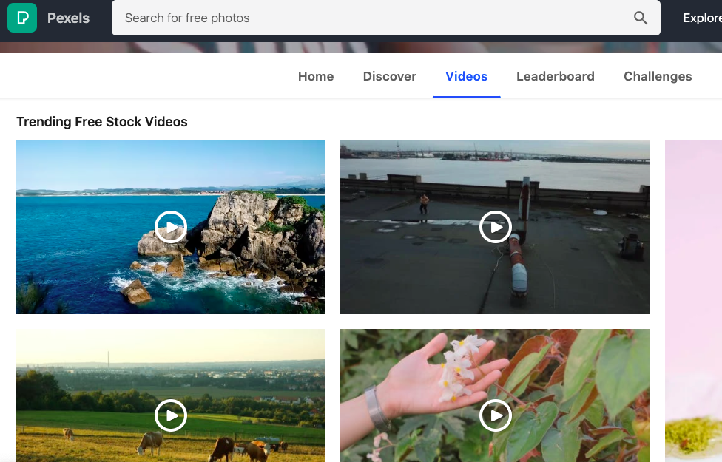
Task: Open the Challenges tab
Action: coord(658,76)
